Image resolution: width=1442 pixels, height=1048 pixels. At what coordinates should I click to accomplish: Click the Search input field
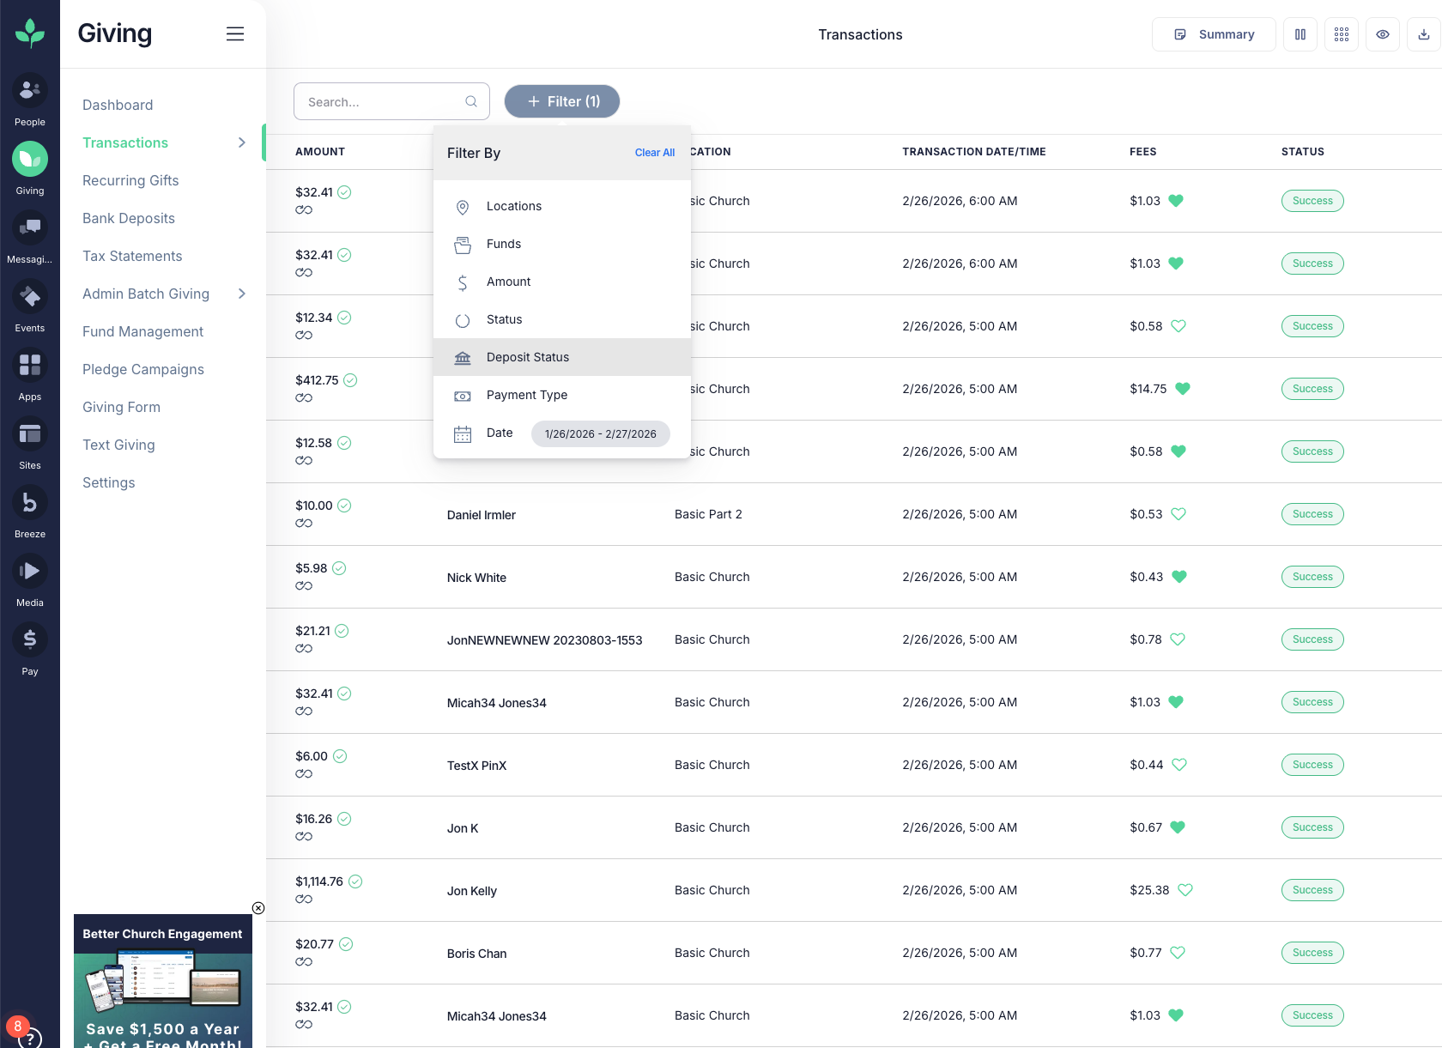(382, 101)
